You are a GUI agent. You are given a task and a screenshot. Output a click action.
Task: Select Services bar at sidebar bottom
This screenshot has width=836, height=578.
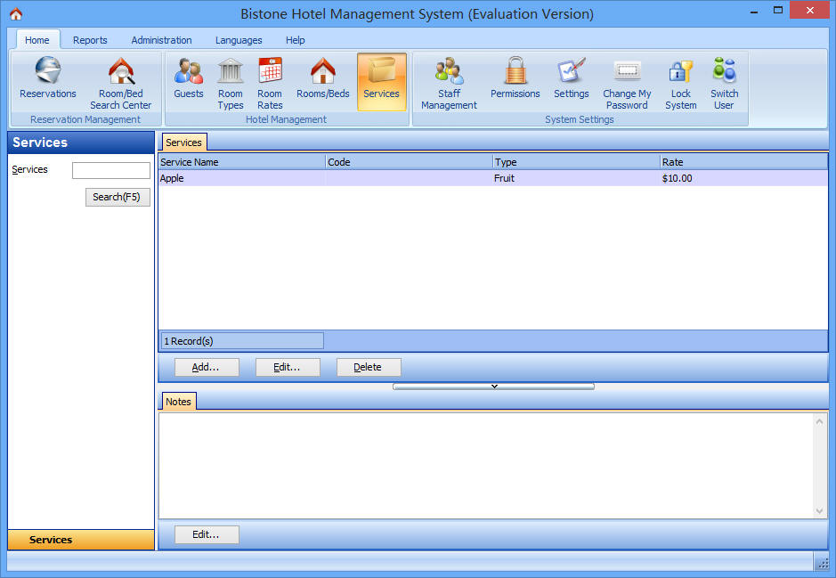click(81, 540)
